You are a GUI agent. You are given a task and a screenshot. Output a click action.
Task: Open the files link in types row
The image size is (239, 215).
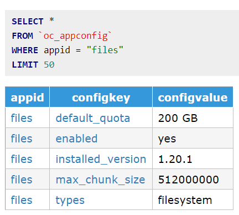click(22, 200)
